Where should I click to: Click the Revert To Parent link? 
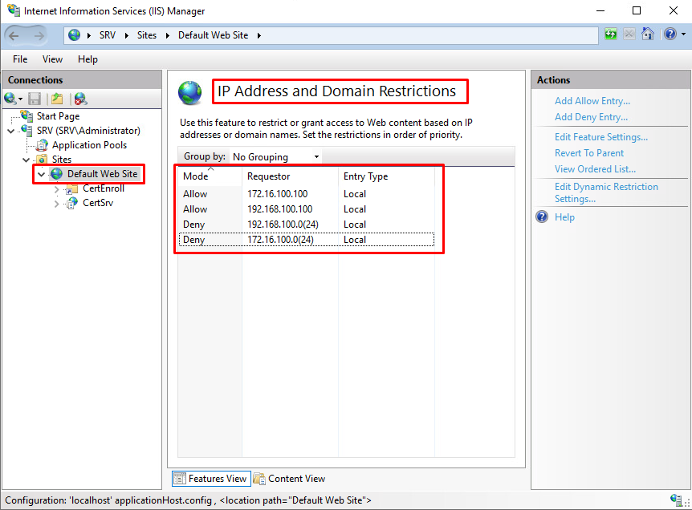(x=589, y=153)
